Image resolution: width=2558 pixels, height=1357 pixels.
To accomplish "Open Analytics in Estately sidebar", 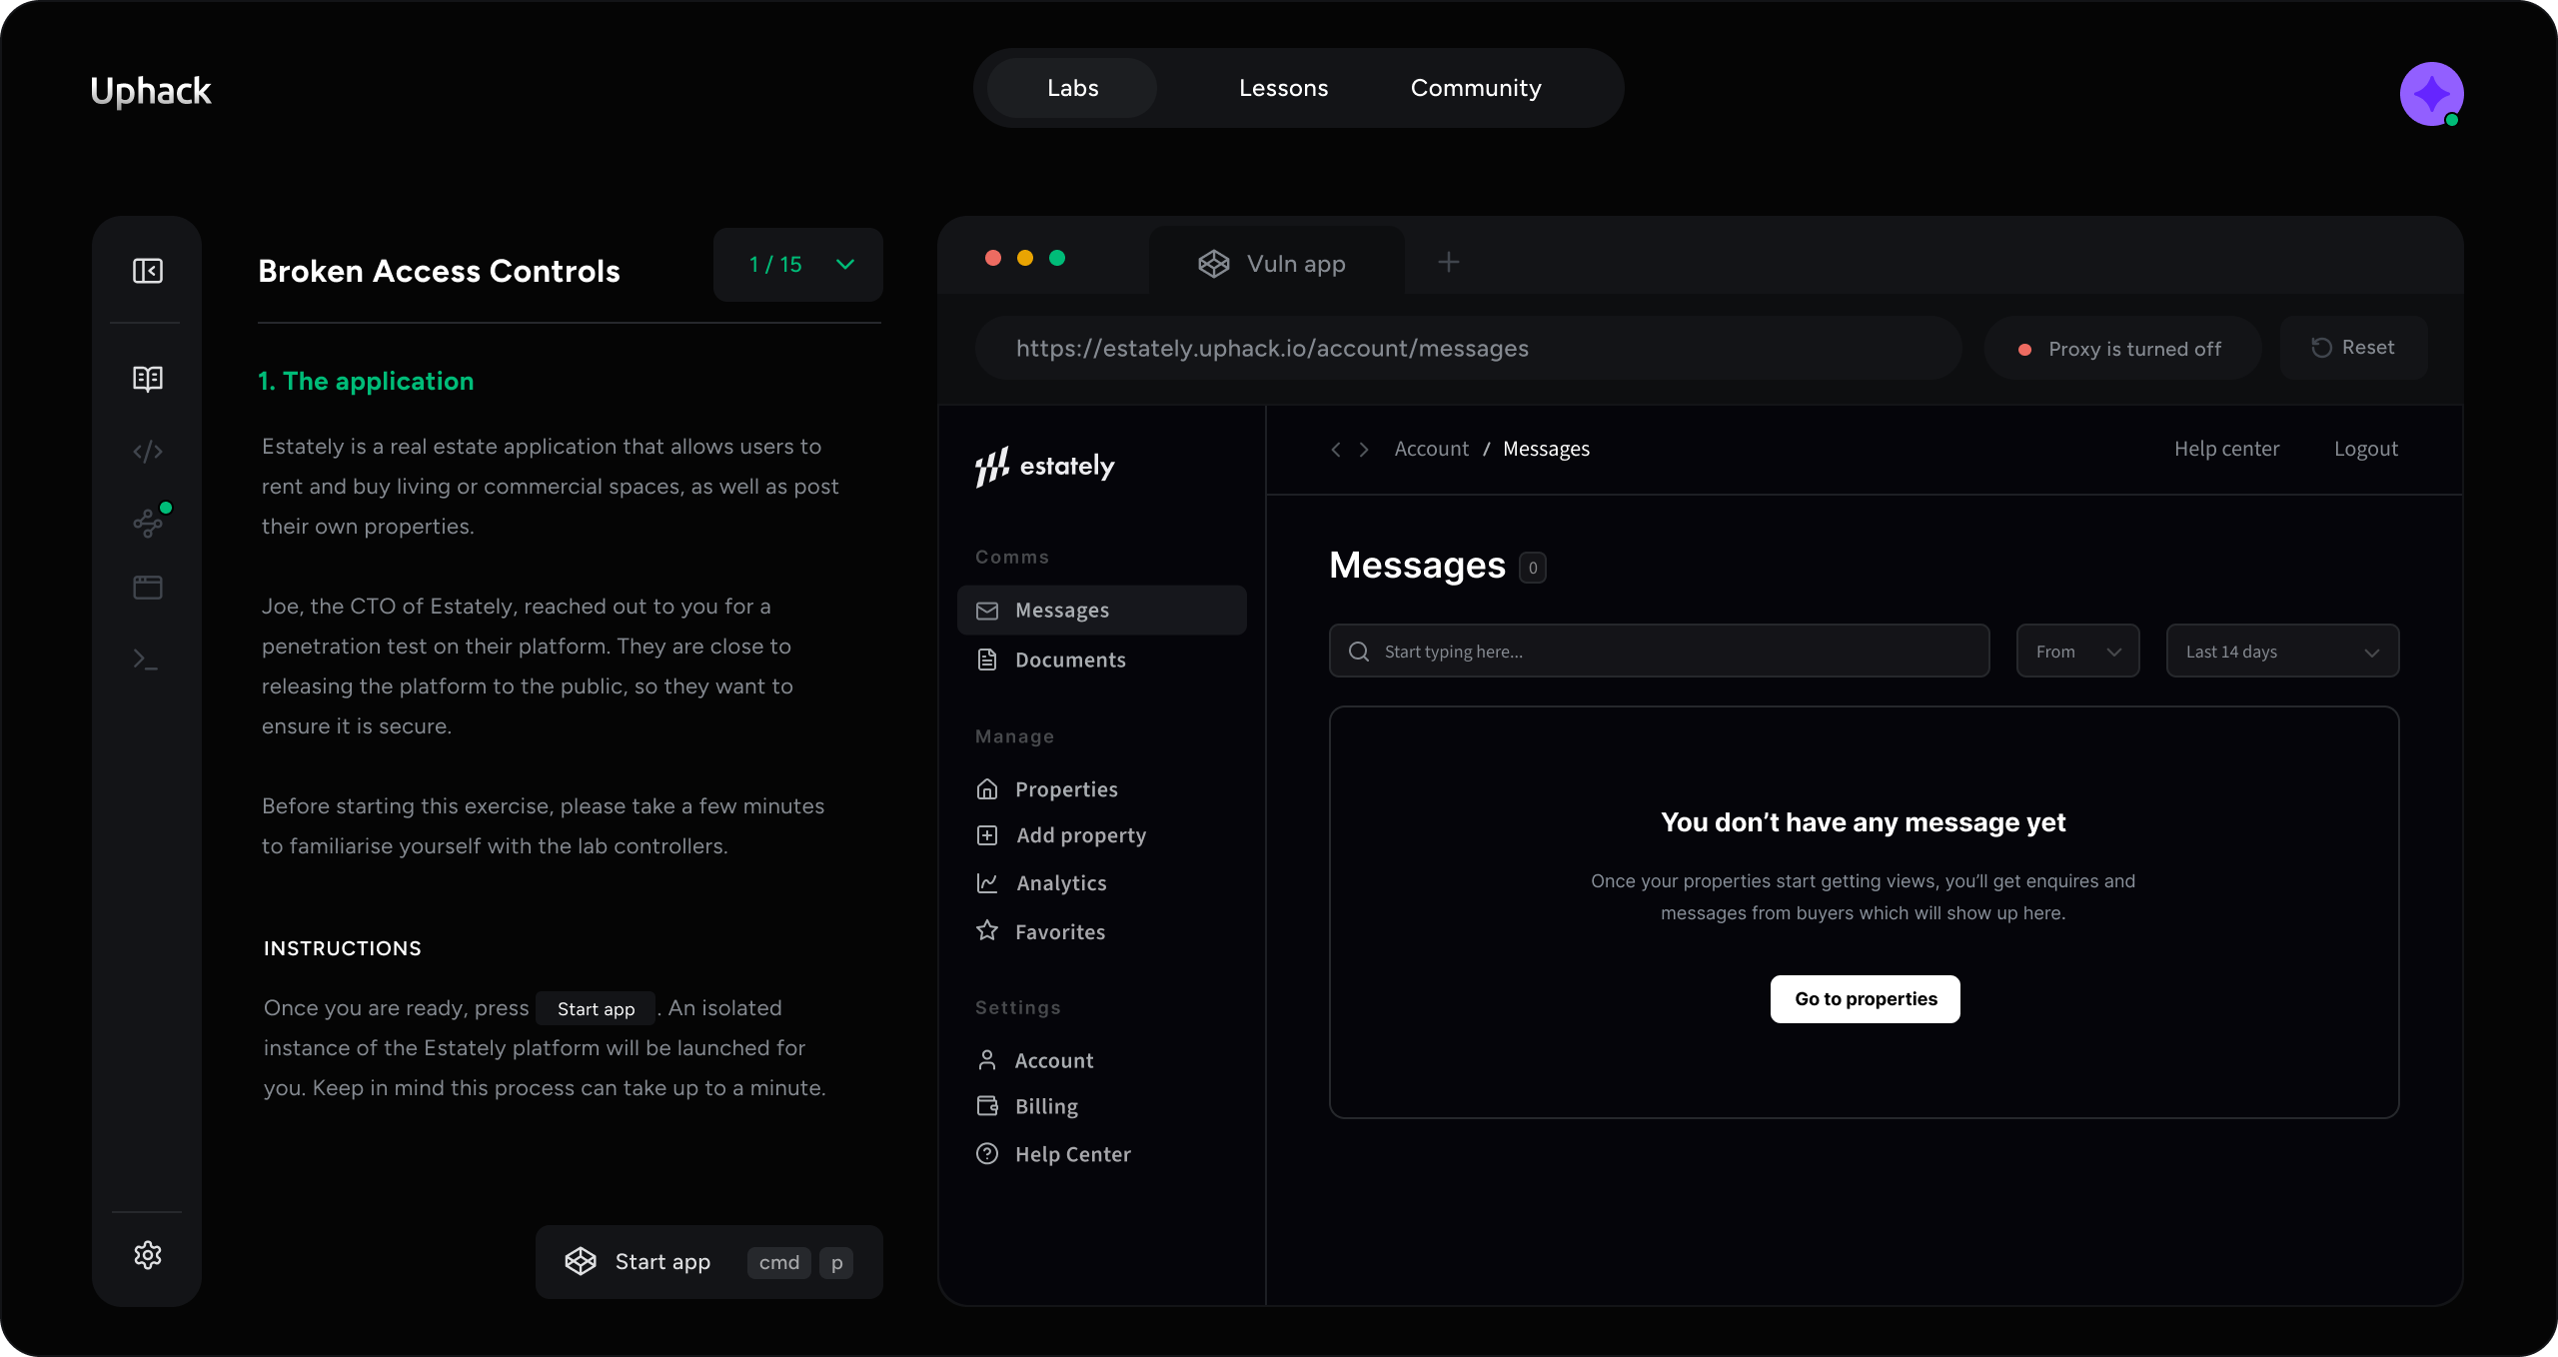I will [1060, 883].
